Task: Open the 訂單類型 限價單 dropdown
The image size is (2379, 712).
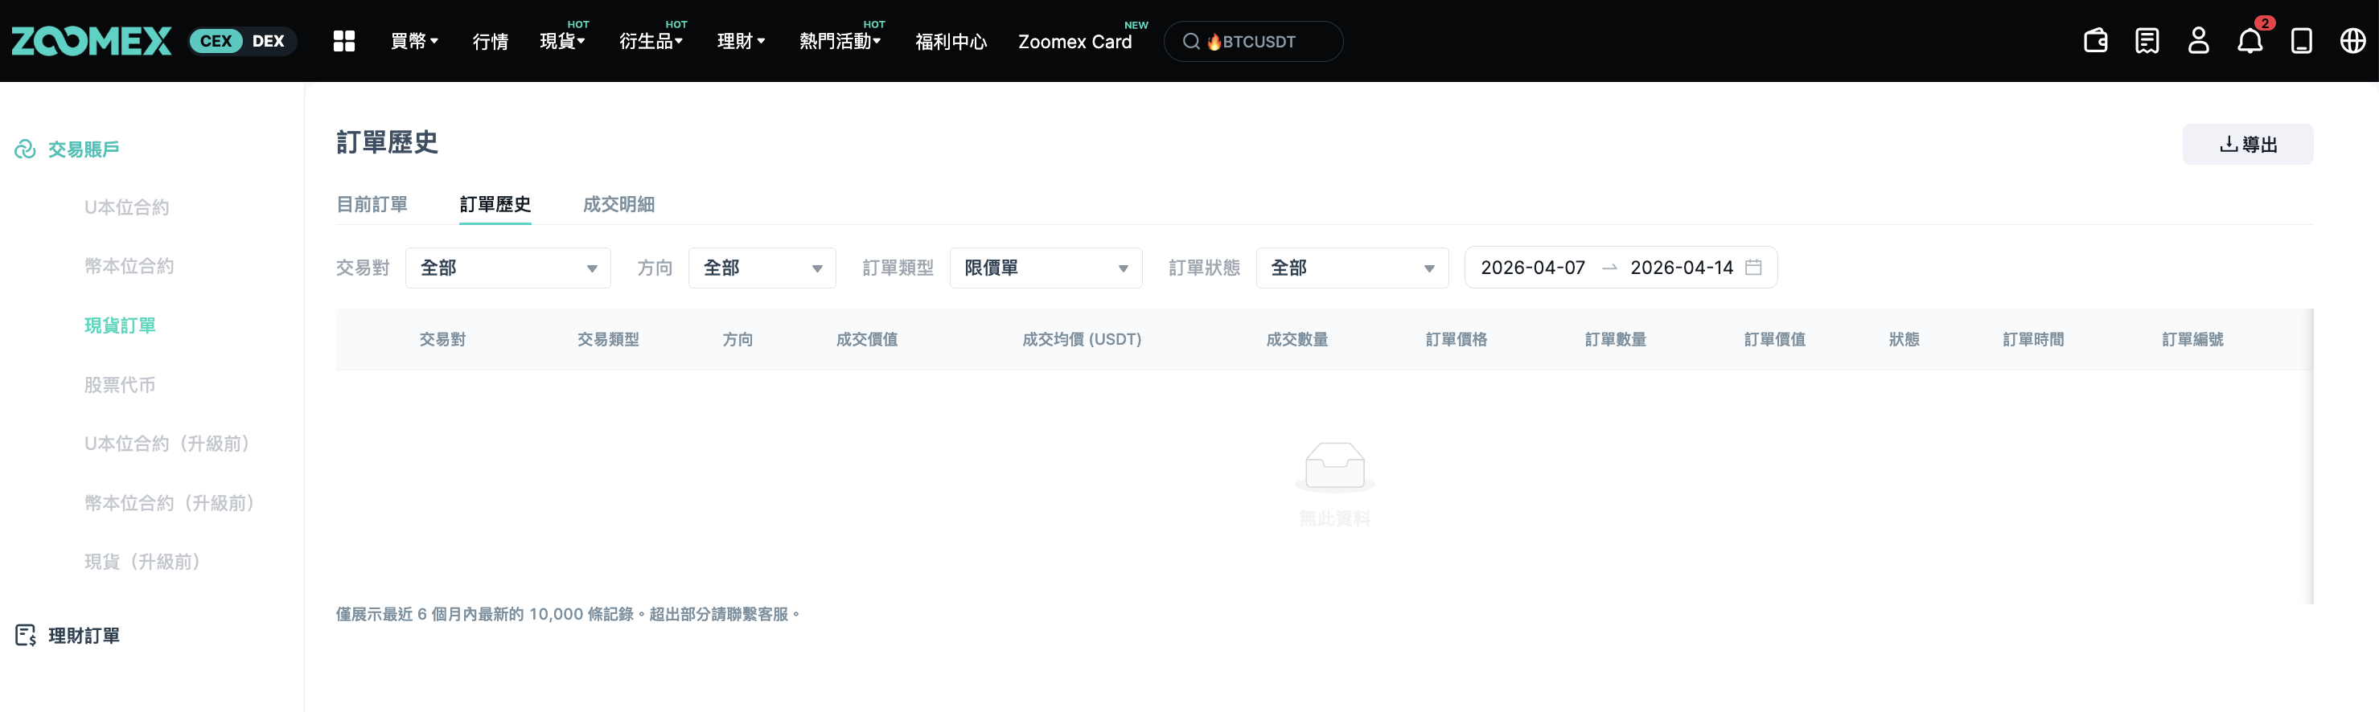Action: tap(1046, 268)
